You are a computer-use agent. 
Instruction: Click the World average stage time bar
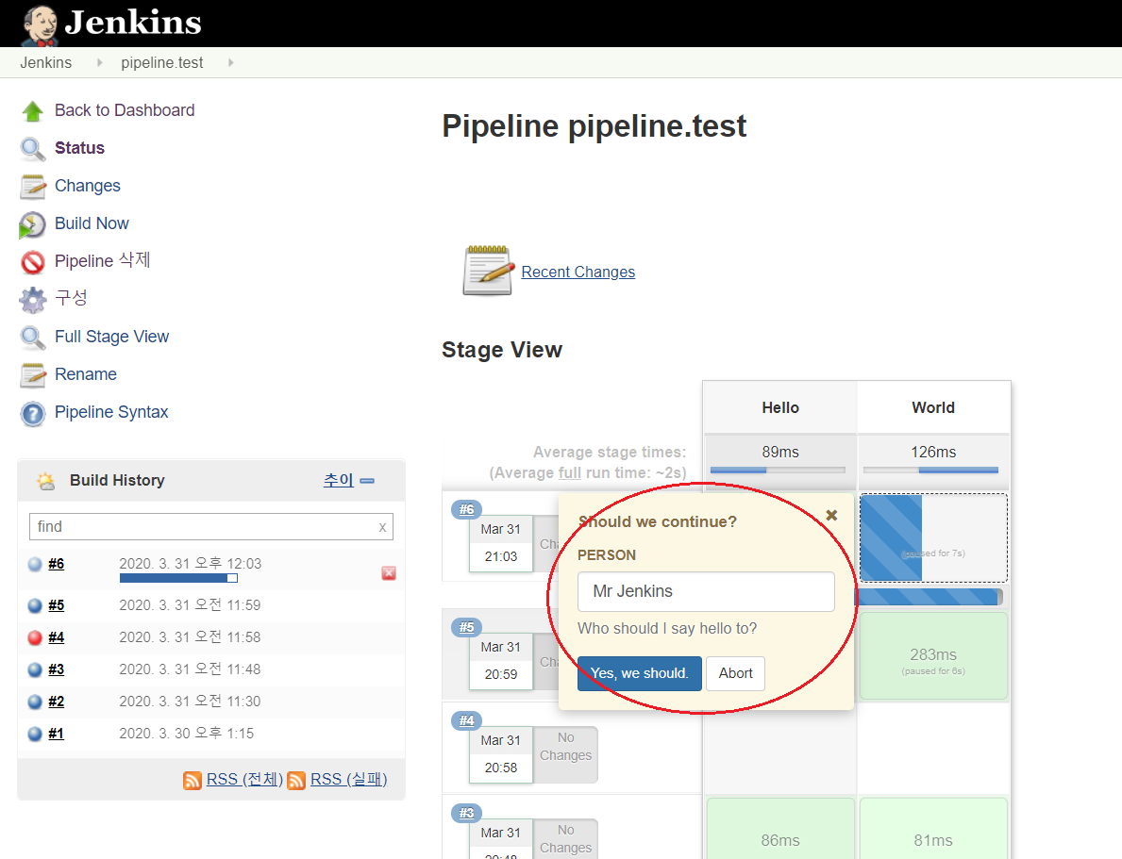point(931,470)
